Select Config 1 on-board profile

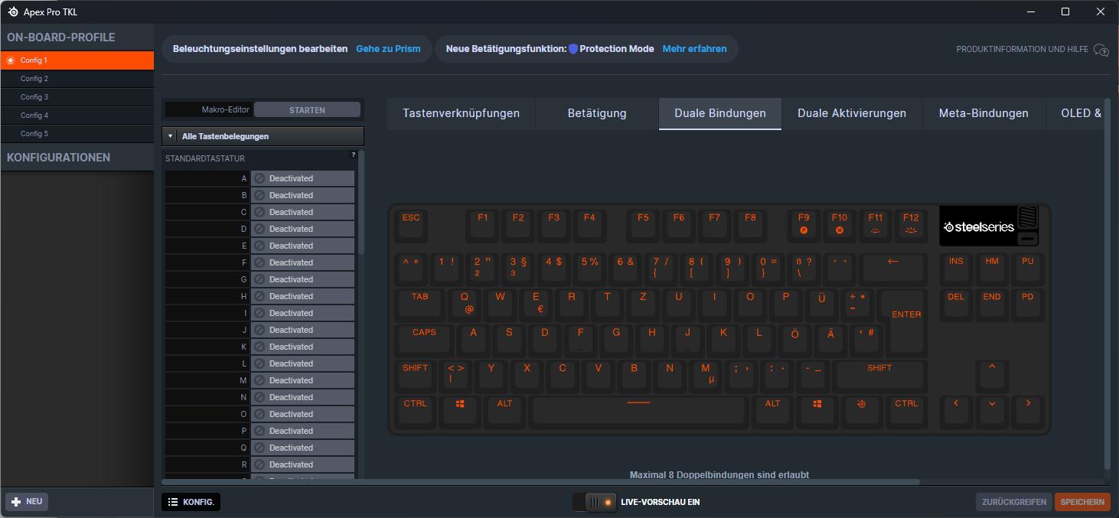tap(77, 60)
